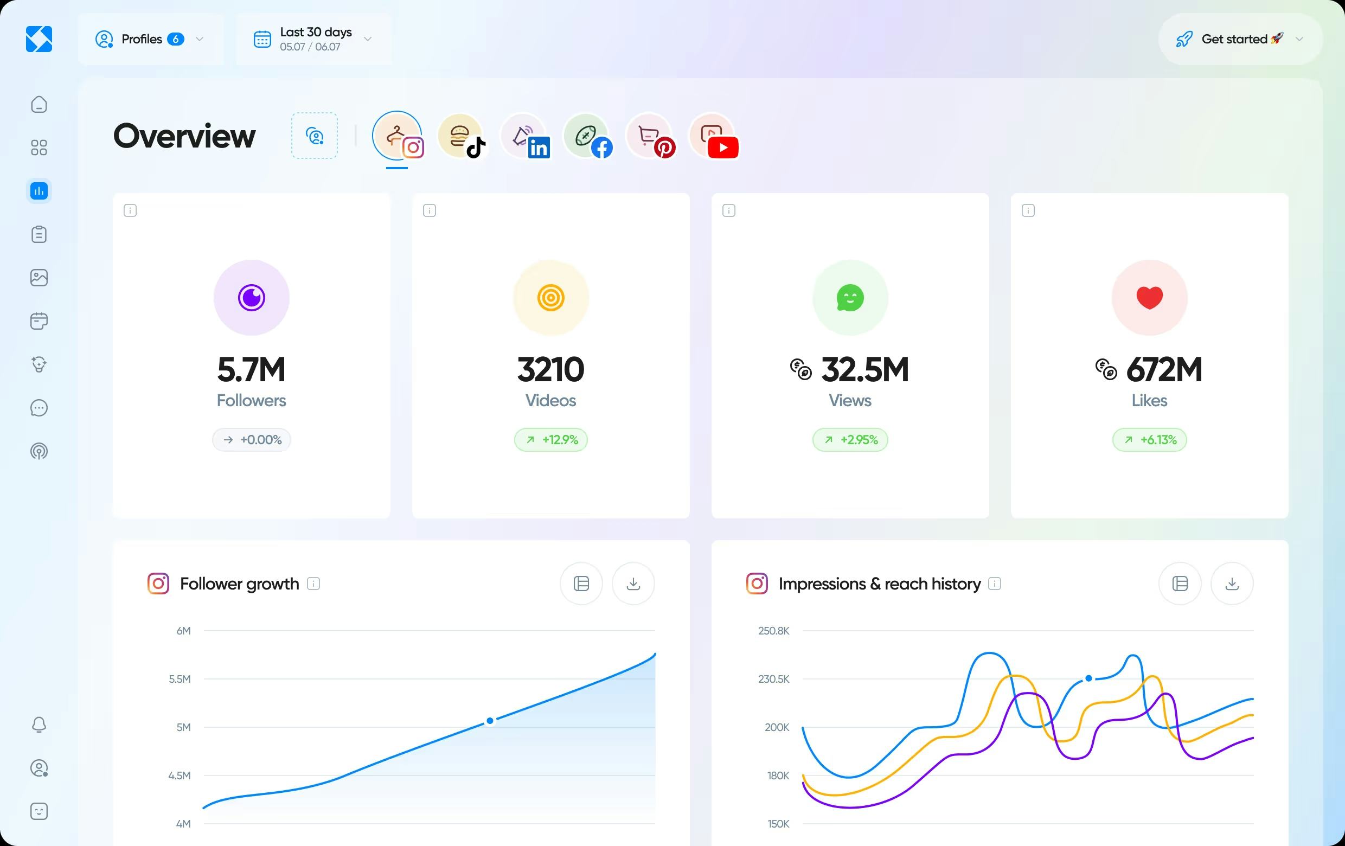Select the YouTube profile tab
Image resolution: width=1345 pixels, height=846 pixels.
[714, 136]
